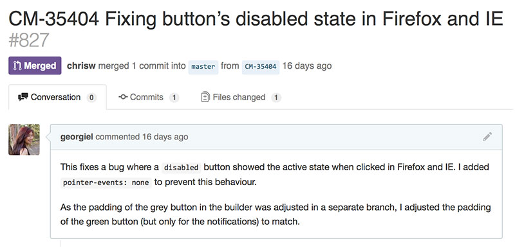Click the pull request number #827
Viewport: 515px width, 248px height.
[x=29, y=40]
